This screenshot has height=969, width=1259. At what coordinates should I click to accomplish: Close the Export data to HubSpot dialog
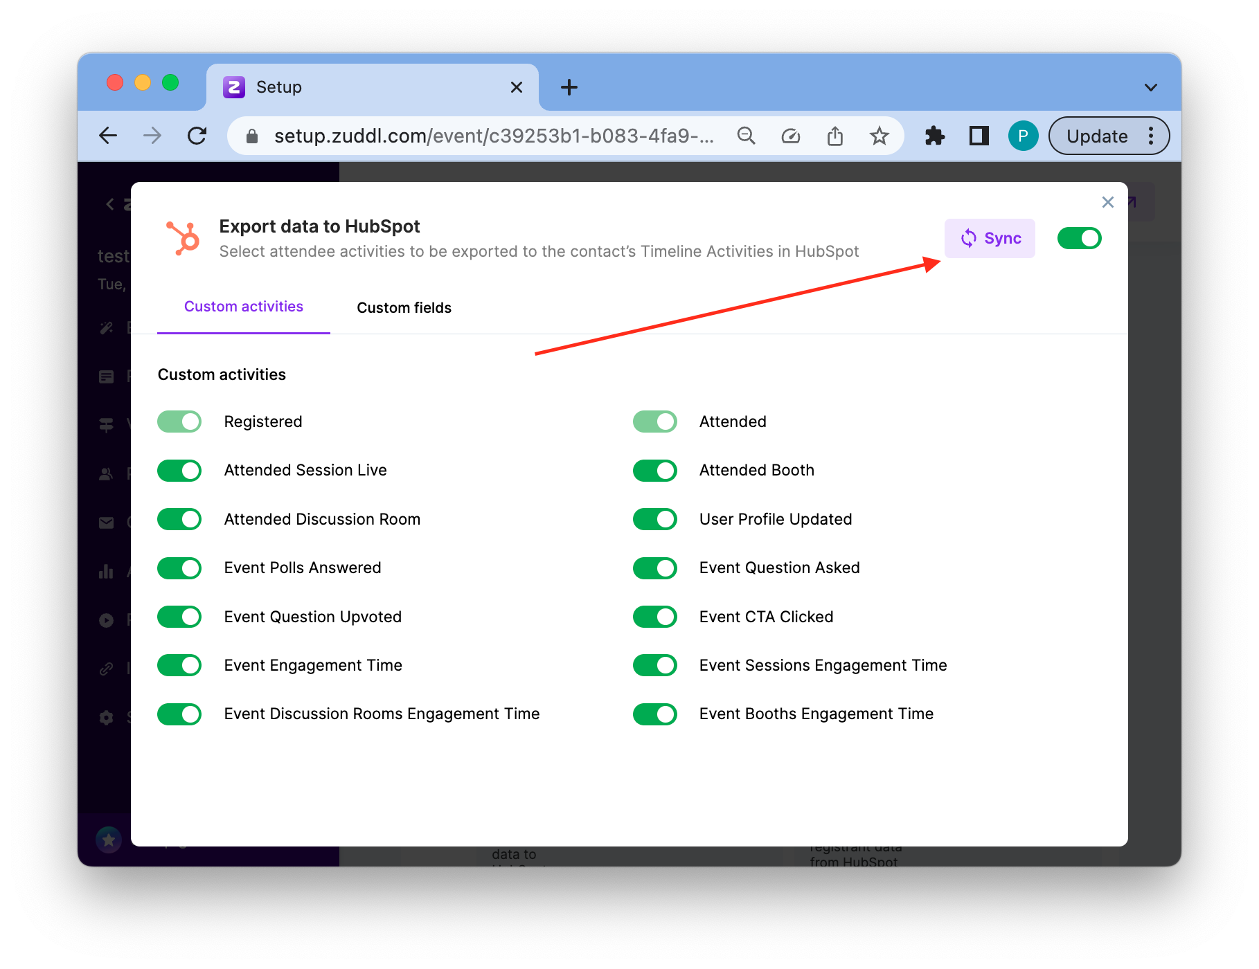(x=1108, y=202)
